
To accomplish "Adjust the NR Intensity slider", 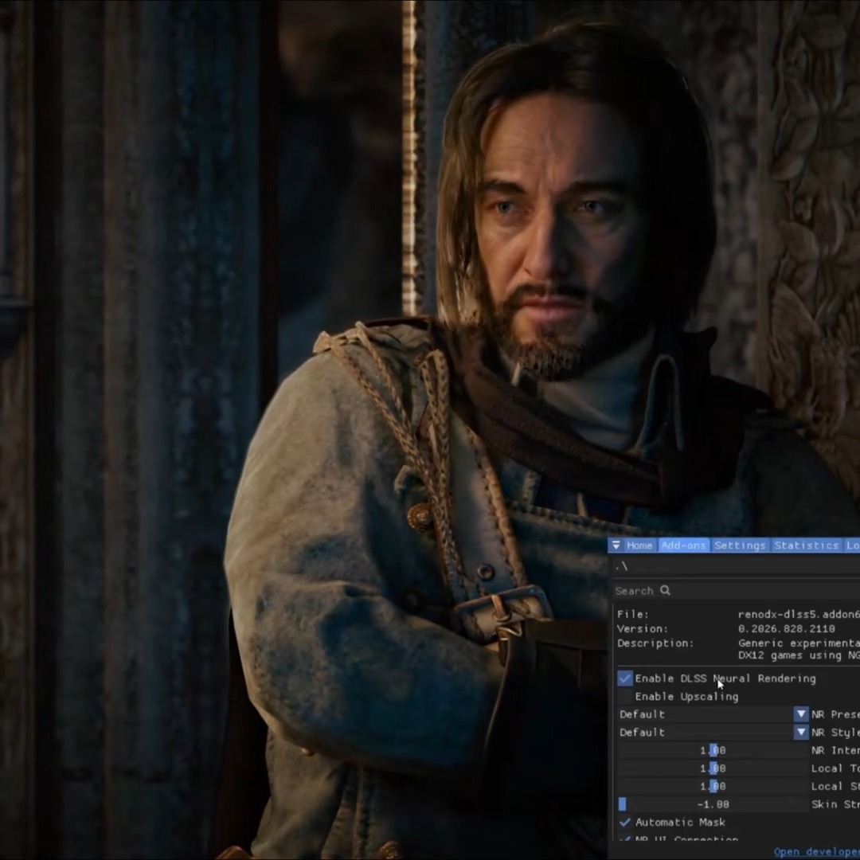I will tap(713, 750).
